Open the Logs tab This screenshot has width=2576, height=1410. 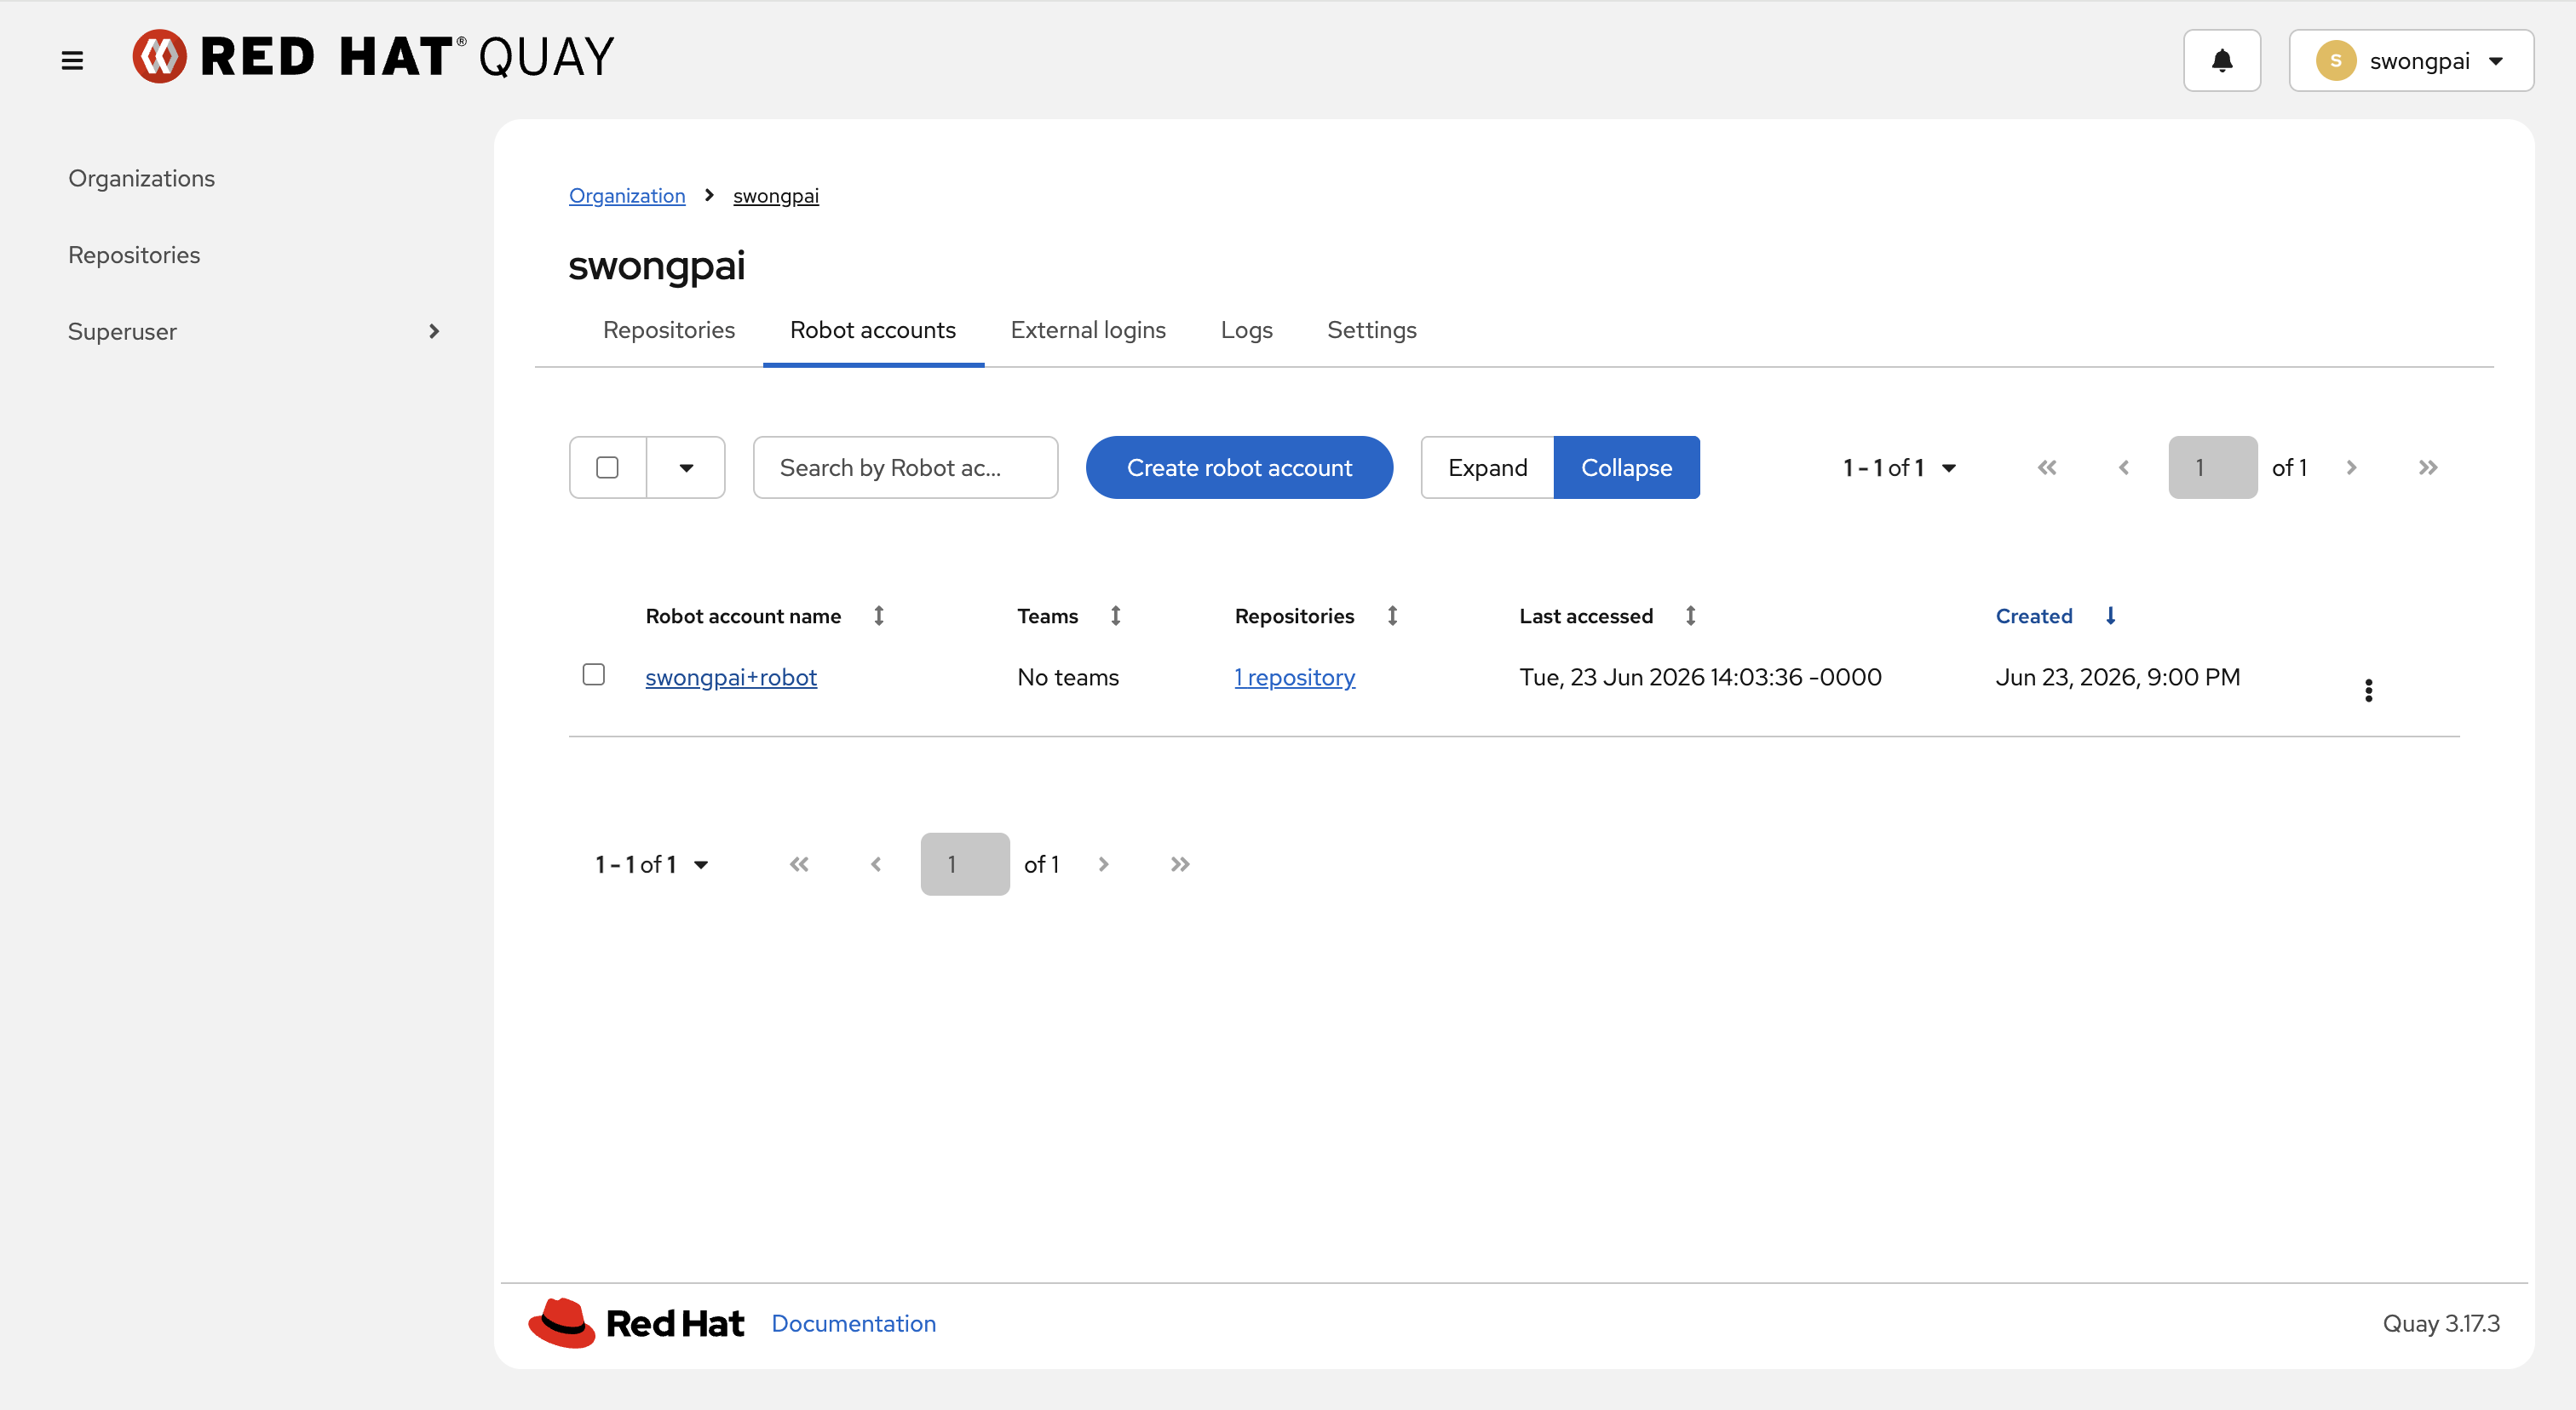click(1246, 330)
